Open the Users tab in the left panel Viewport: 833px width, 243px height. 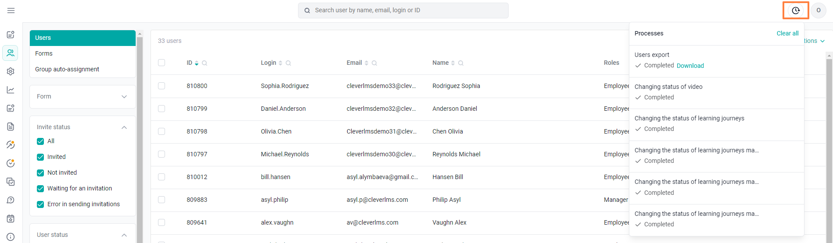(x=83, y=38)
